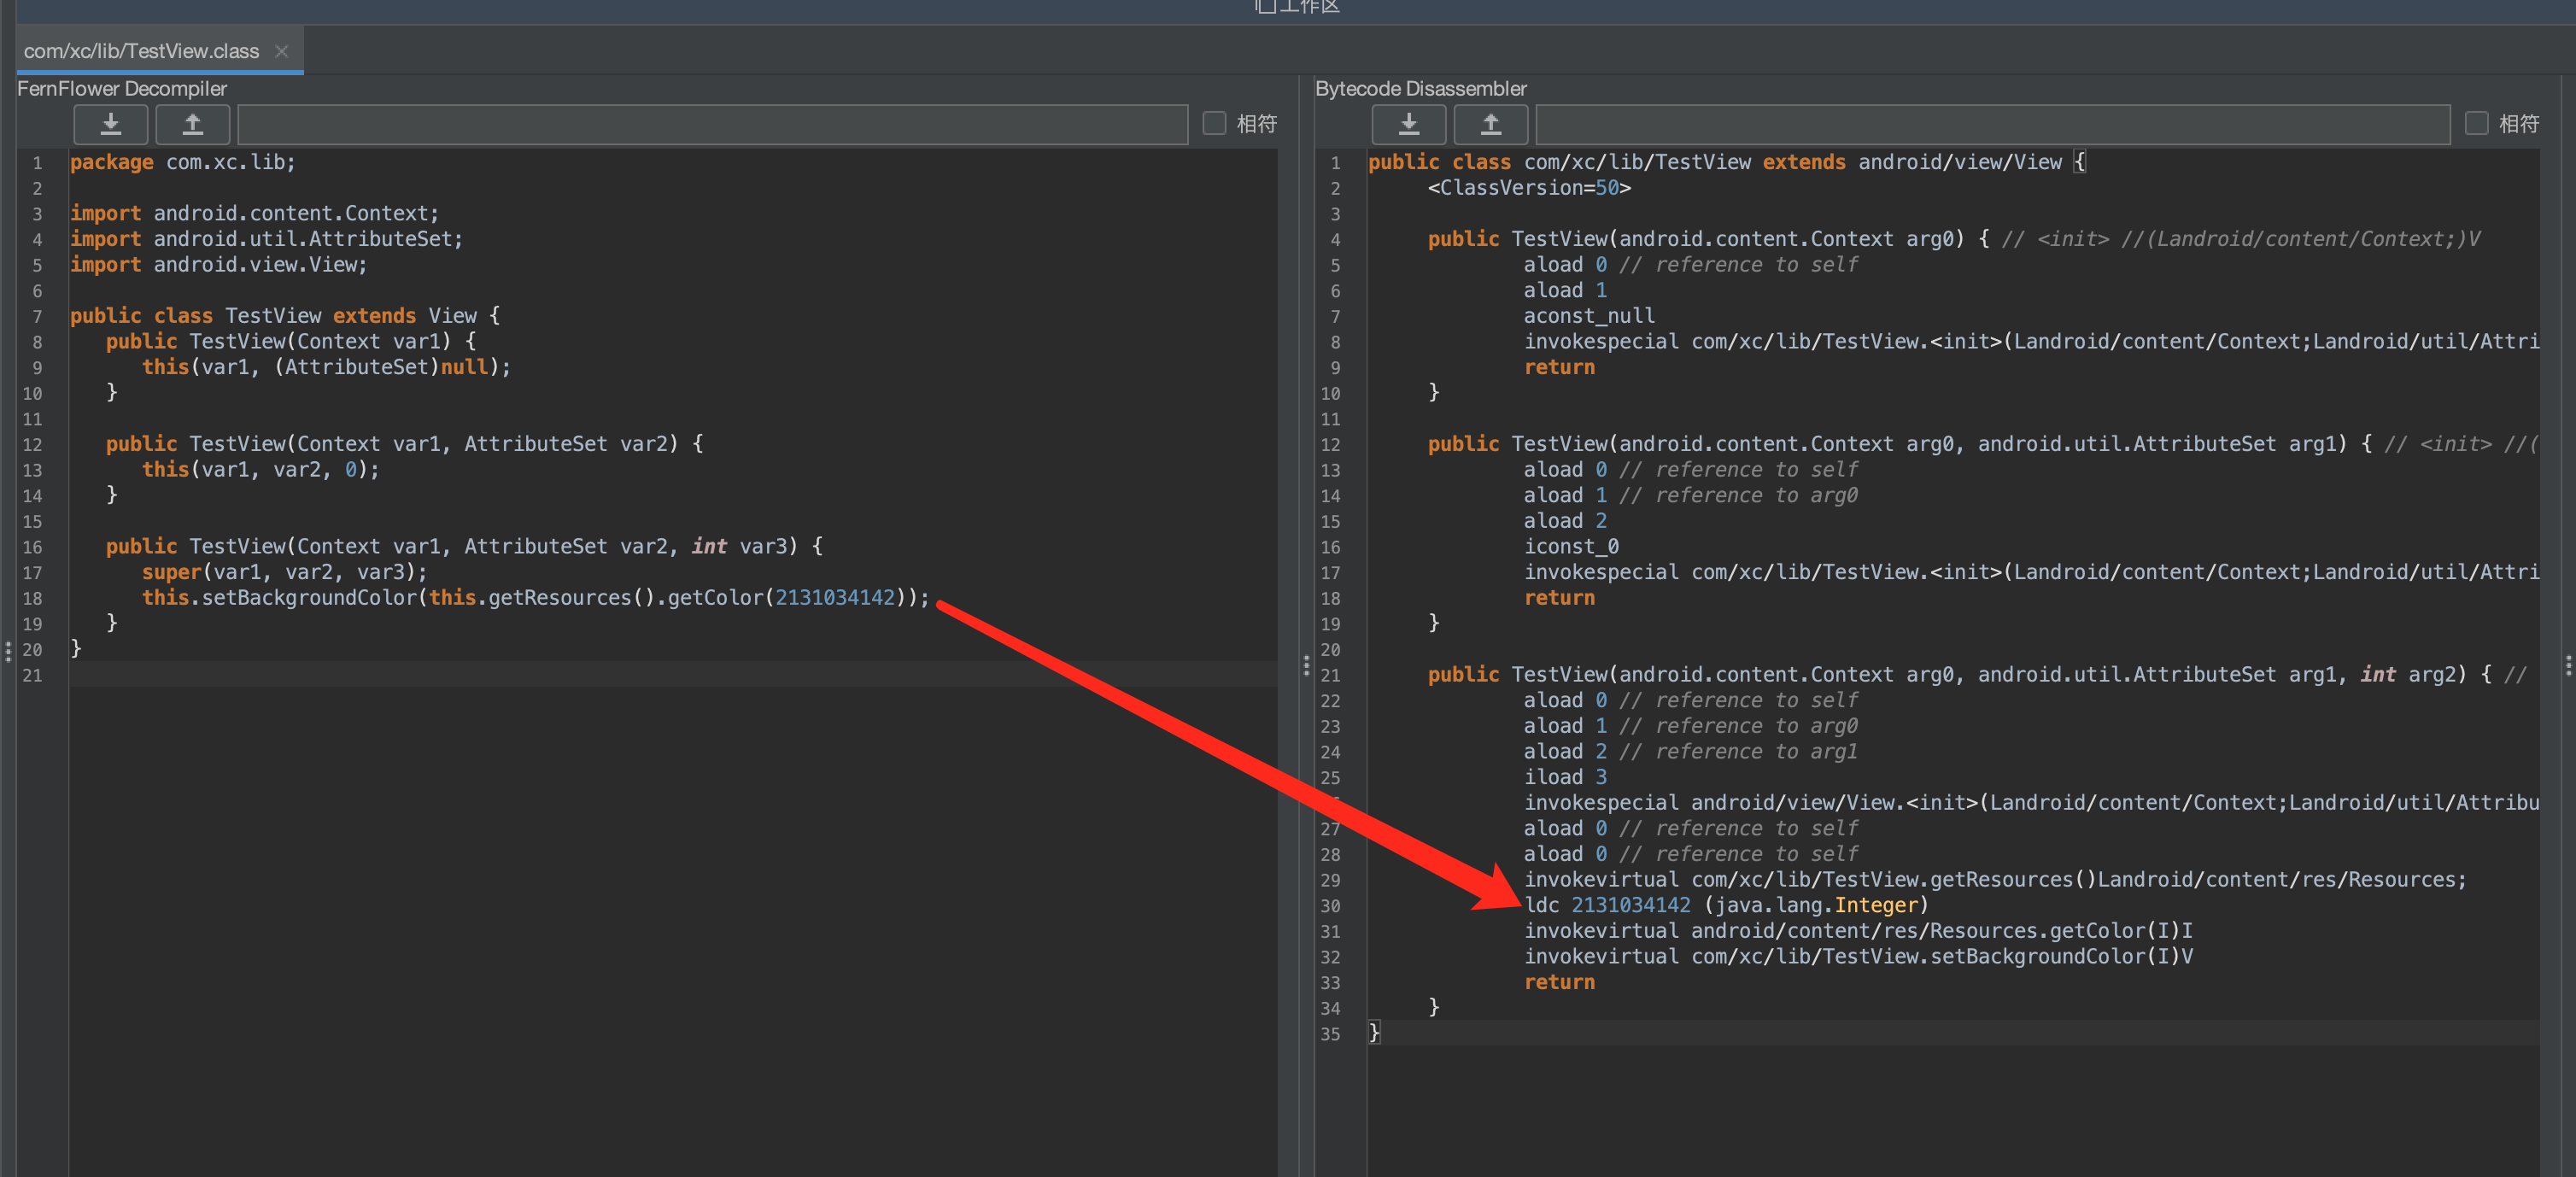Click FernFlower search-previous up arrow button
2576x1177 pixels.
(x=192, y=124)
